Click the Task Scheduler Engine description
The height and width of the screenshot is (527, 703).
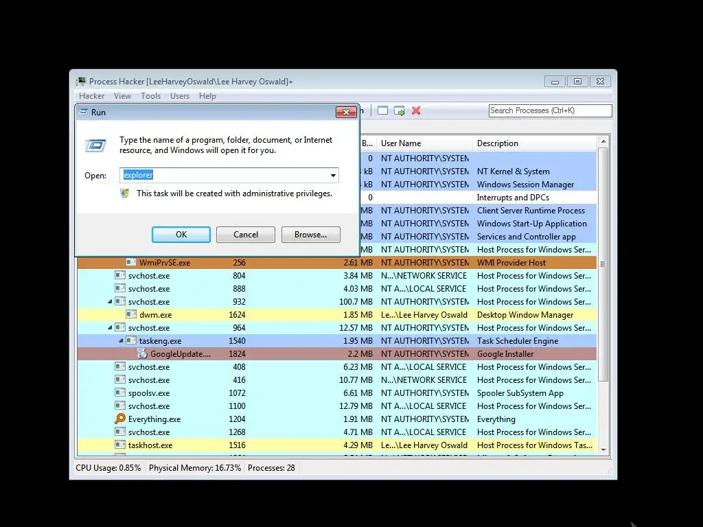tap(518, 341)
